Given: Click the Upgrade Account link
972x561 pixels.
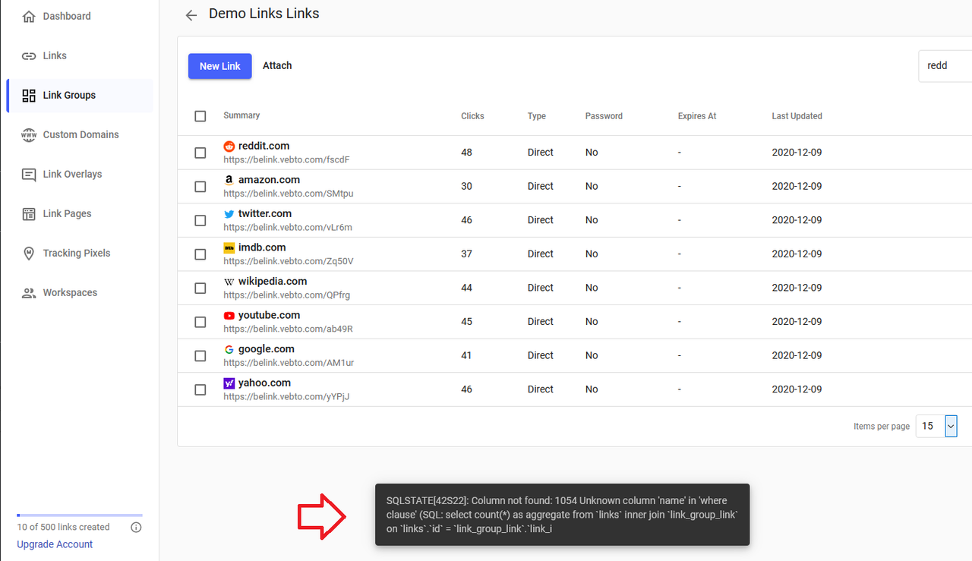Looking at the screenshot, I should tap(55, 544).
